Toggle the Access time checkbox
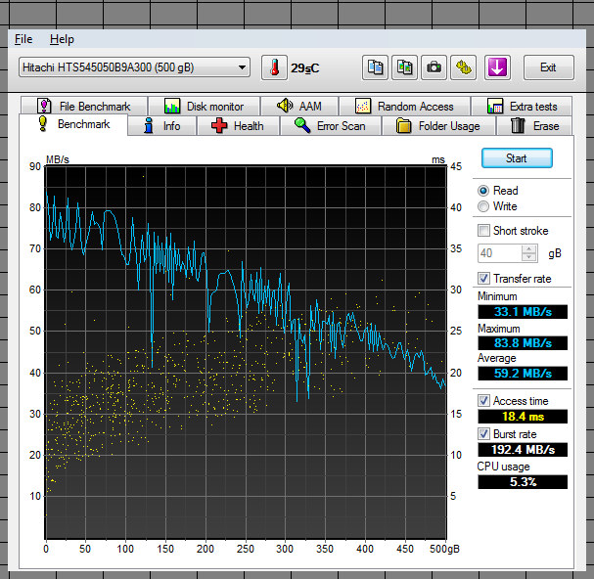594x579 pixels. (483, 401)
